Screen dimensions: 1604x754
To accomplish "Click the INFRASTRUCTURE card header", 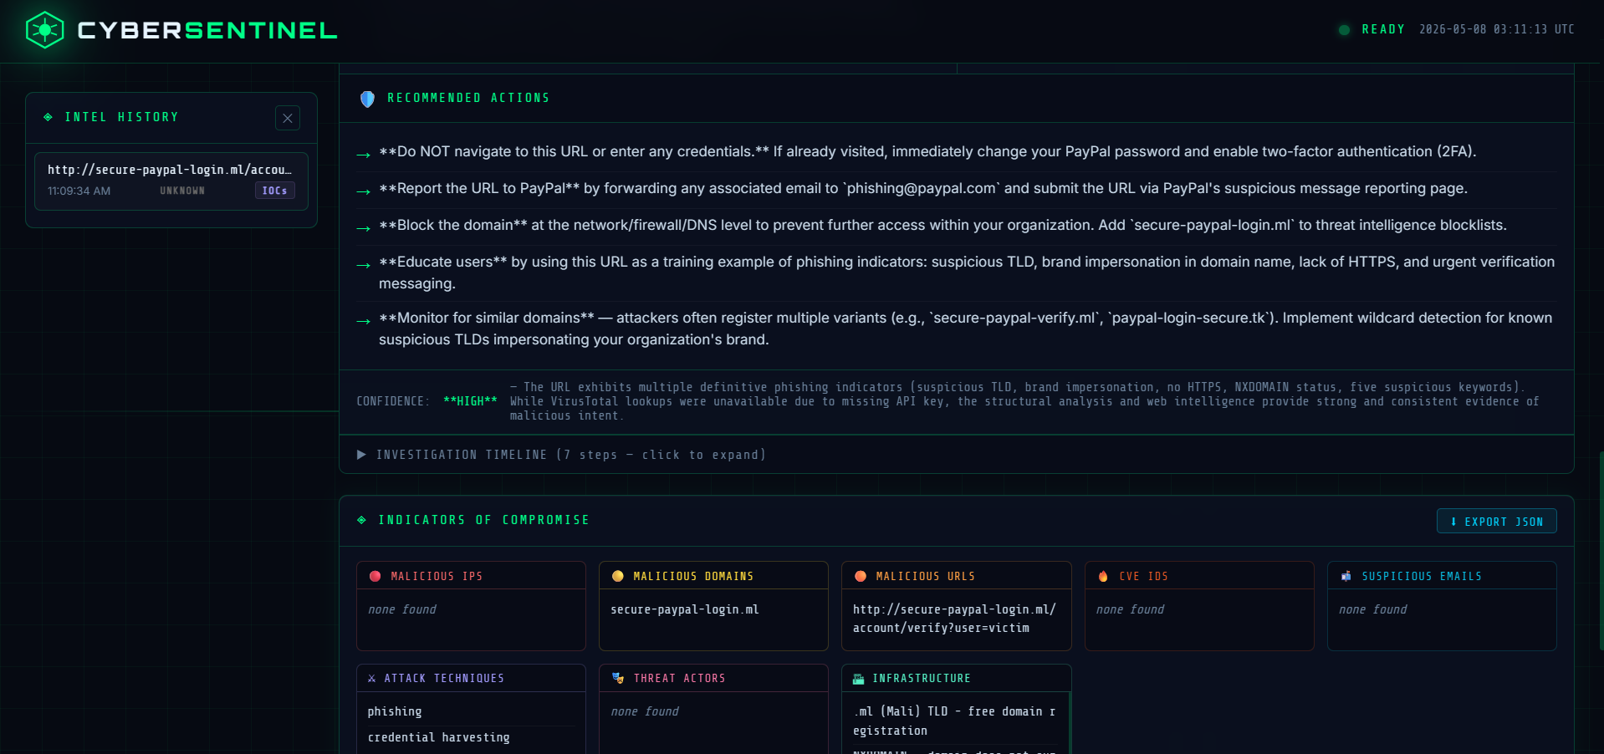I will (x=956, y=678).
